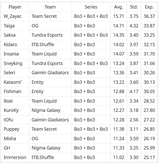Viewport: 159px width, 164px height.
Task: Sort by the Series column header
Action: tap(91, 7)
